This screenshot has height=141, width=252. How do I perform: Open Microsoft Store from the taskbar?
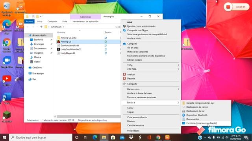[x=113, y=137]
